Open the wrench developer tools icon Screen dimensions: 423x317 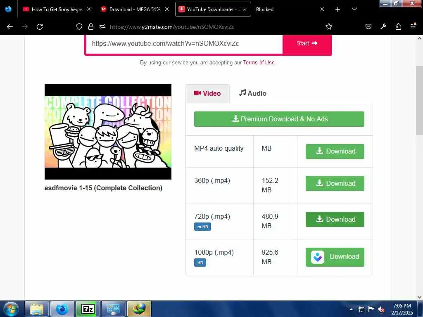click(383, 26)
